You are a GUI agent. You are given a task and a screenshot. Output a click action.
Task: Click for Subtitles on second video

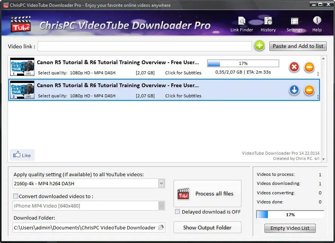pos(183,96)
